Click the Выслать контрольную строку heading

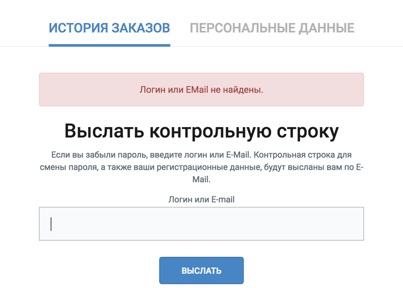pos(201,130)
